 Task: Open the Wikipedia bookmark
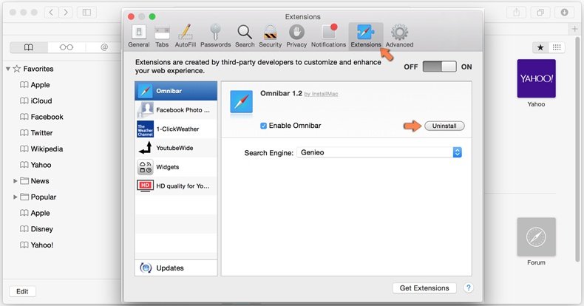[x=41, y=149]
